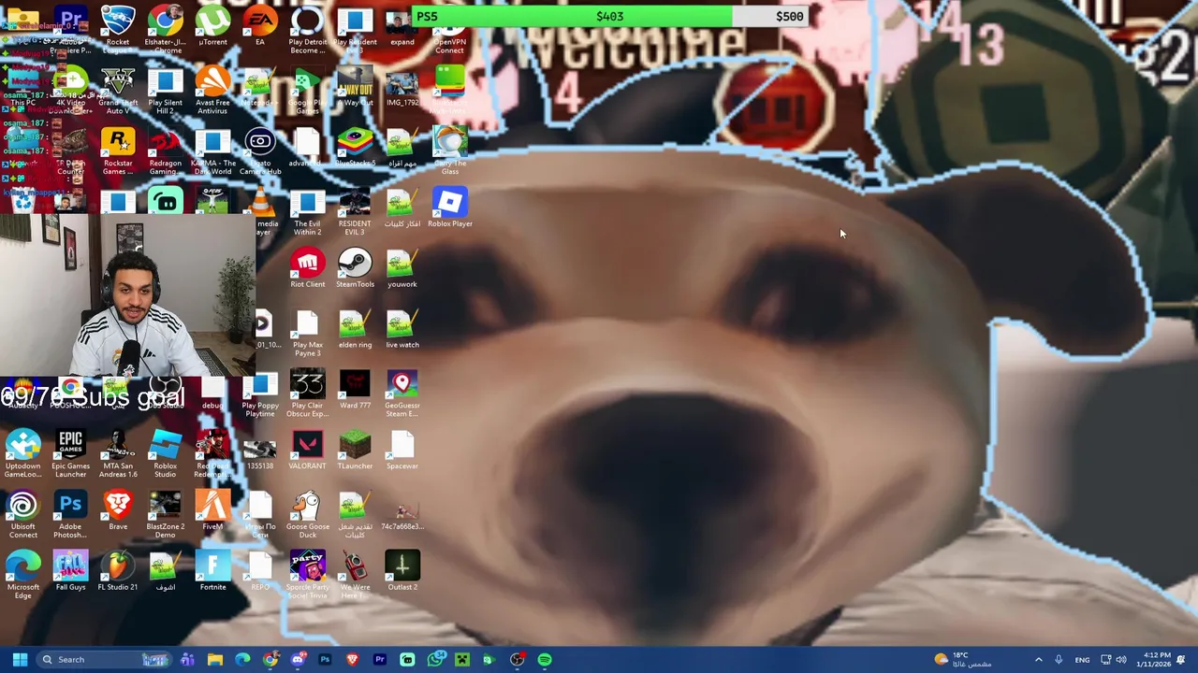Image resolution: width=1198 pixels, height=673 pixels.
Task: Open OBS Studio from the taskbar
Action: 517,660
